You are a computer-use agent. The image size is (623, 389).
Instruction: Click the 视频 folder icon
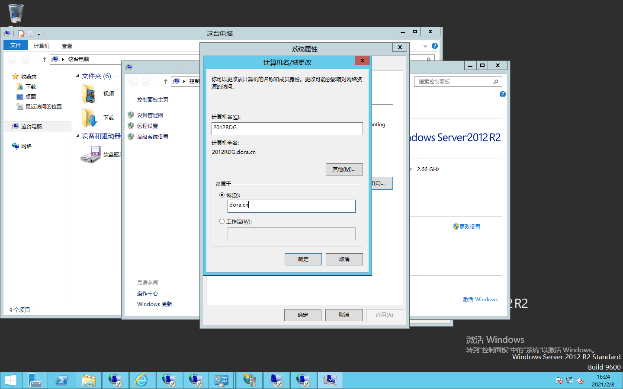tap(90, 94)
